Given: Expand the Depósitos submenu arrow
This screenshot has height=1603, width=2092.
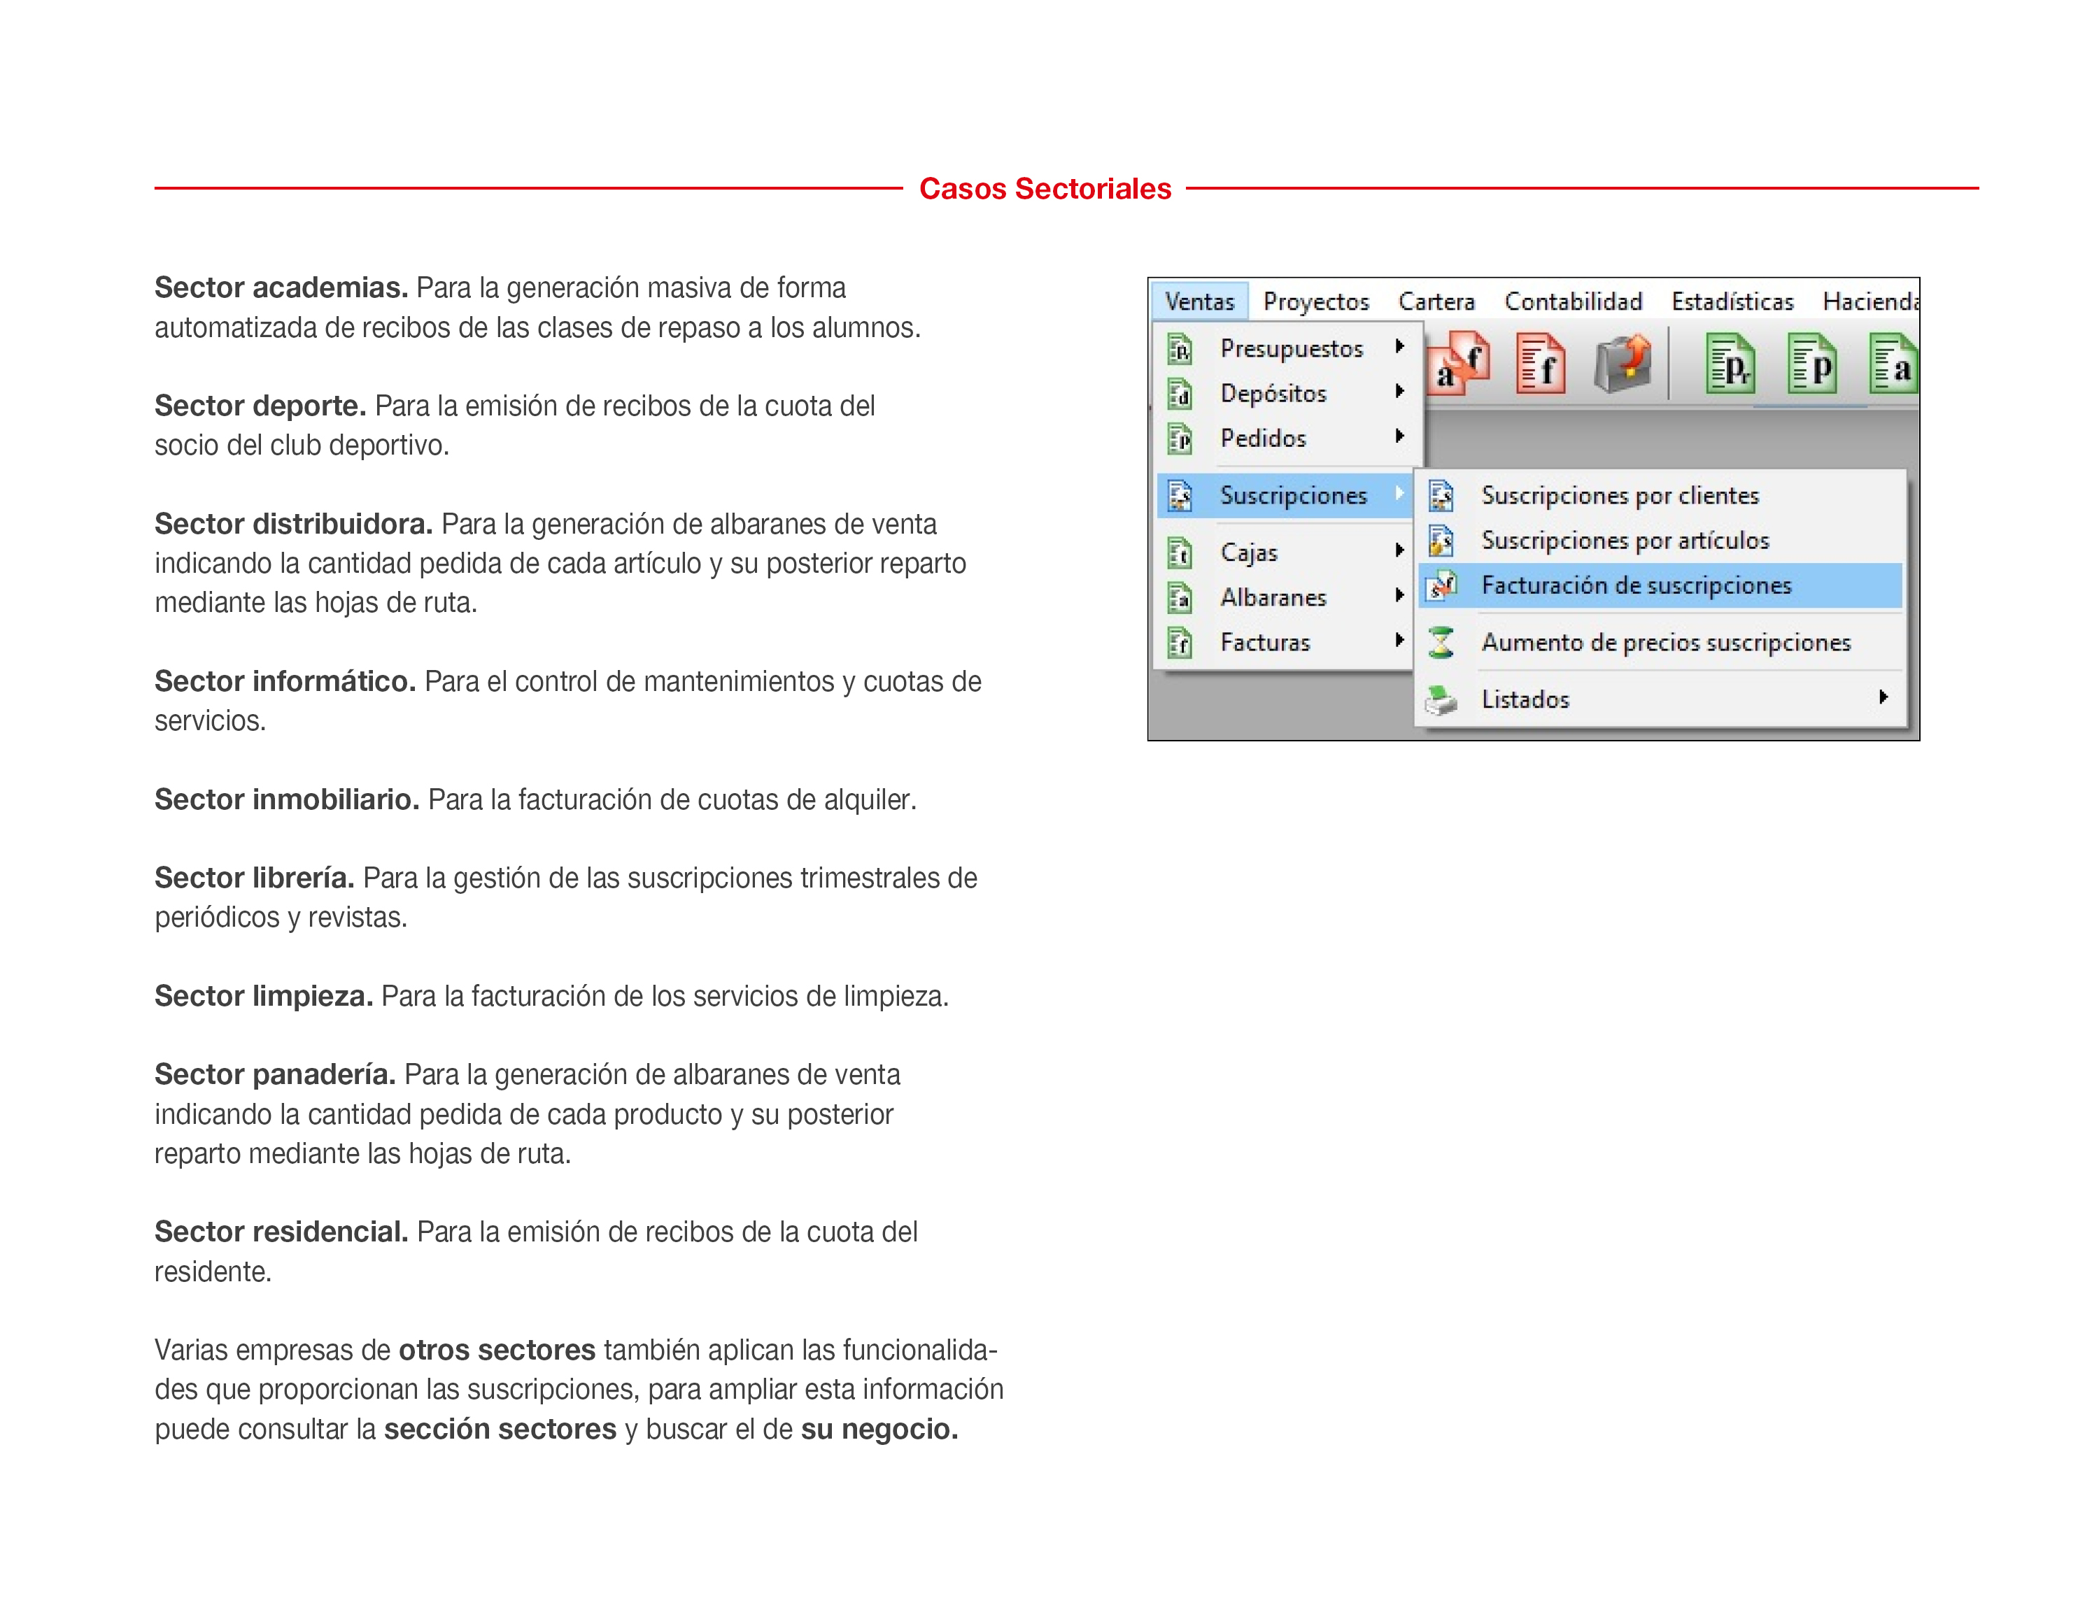Looking at the screenshot, I should [x=1399, y=391].
